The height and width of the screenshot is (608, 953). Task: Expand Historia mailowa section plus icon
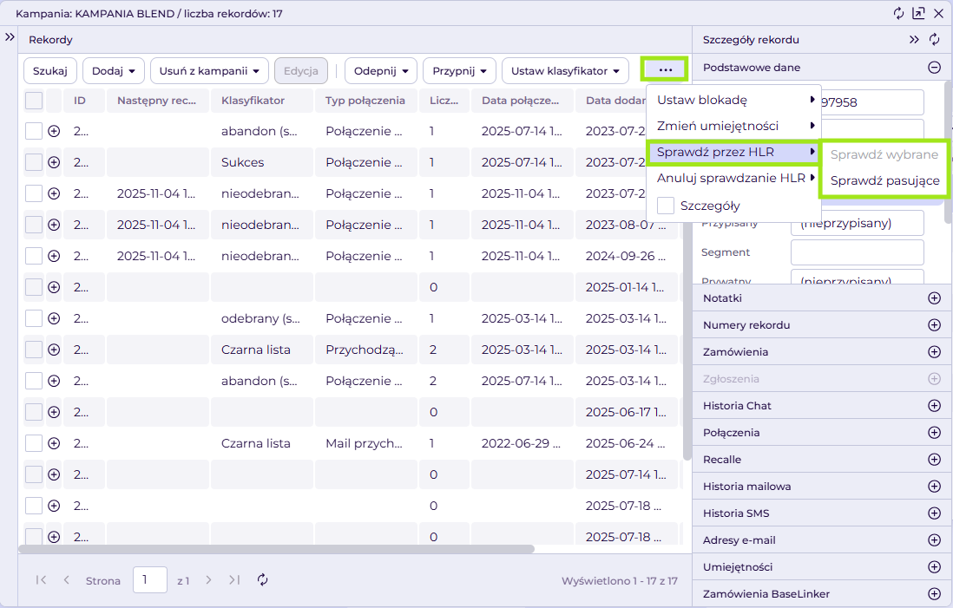(x=935, y=487)
